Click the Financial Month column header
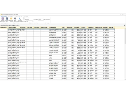 click(91, 28)
